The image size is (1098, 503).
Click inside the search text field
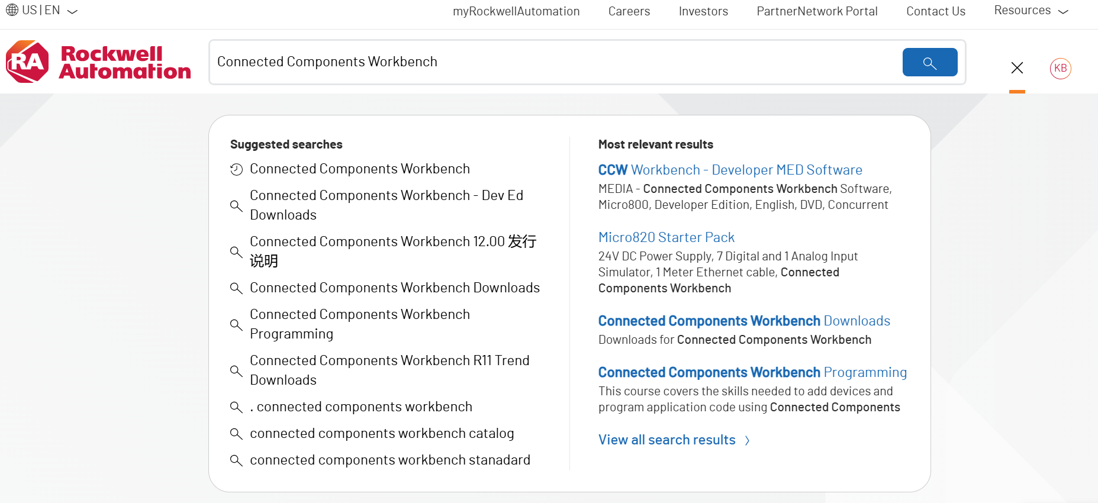[x=550, y=62]
